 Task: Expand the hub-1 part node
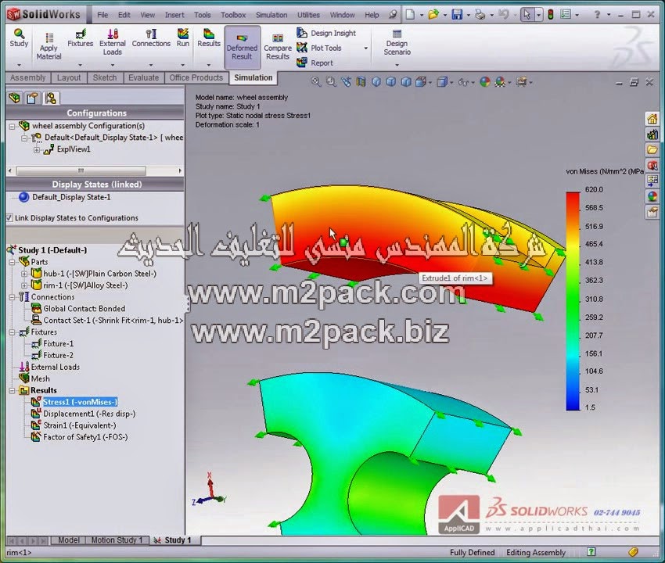tap(24, 274)
